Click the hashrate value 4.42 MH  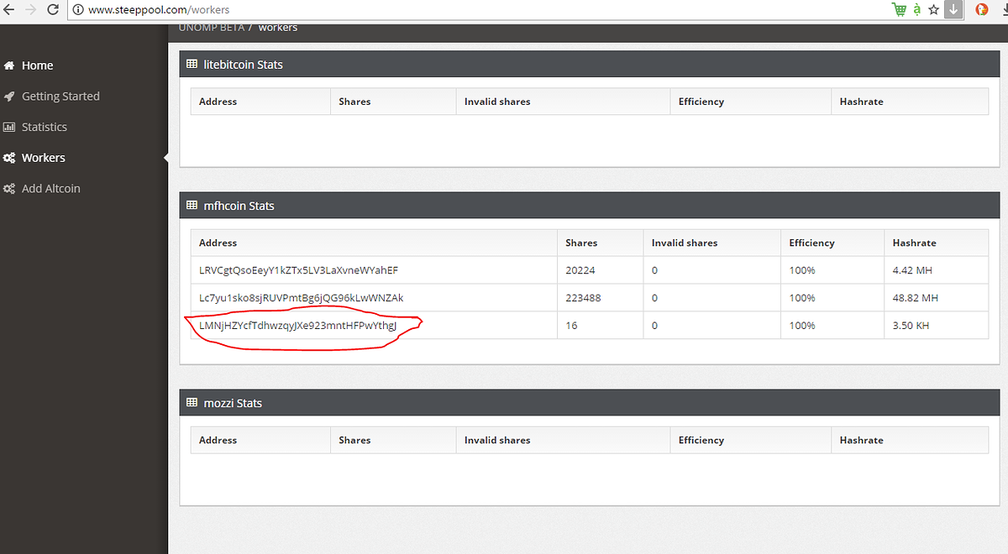pyautogui.click(x=912, y=270)
